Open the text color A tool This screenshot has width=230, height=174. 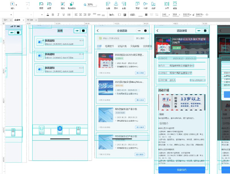48,15
